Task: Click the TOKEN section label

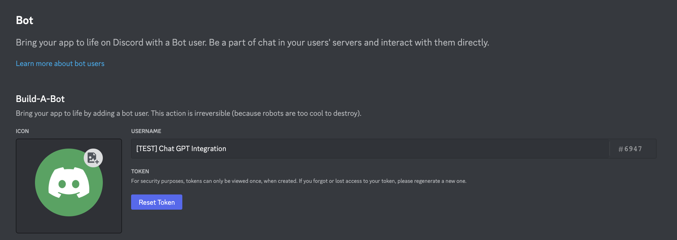Action: pyautogui.click(x=140, y=171)
